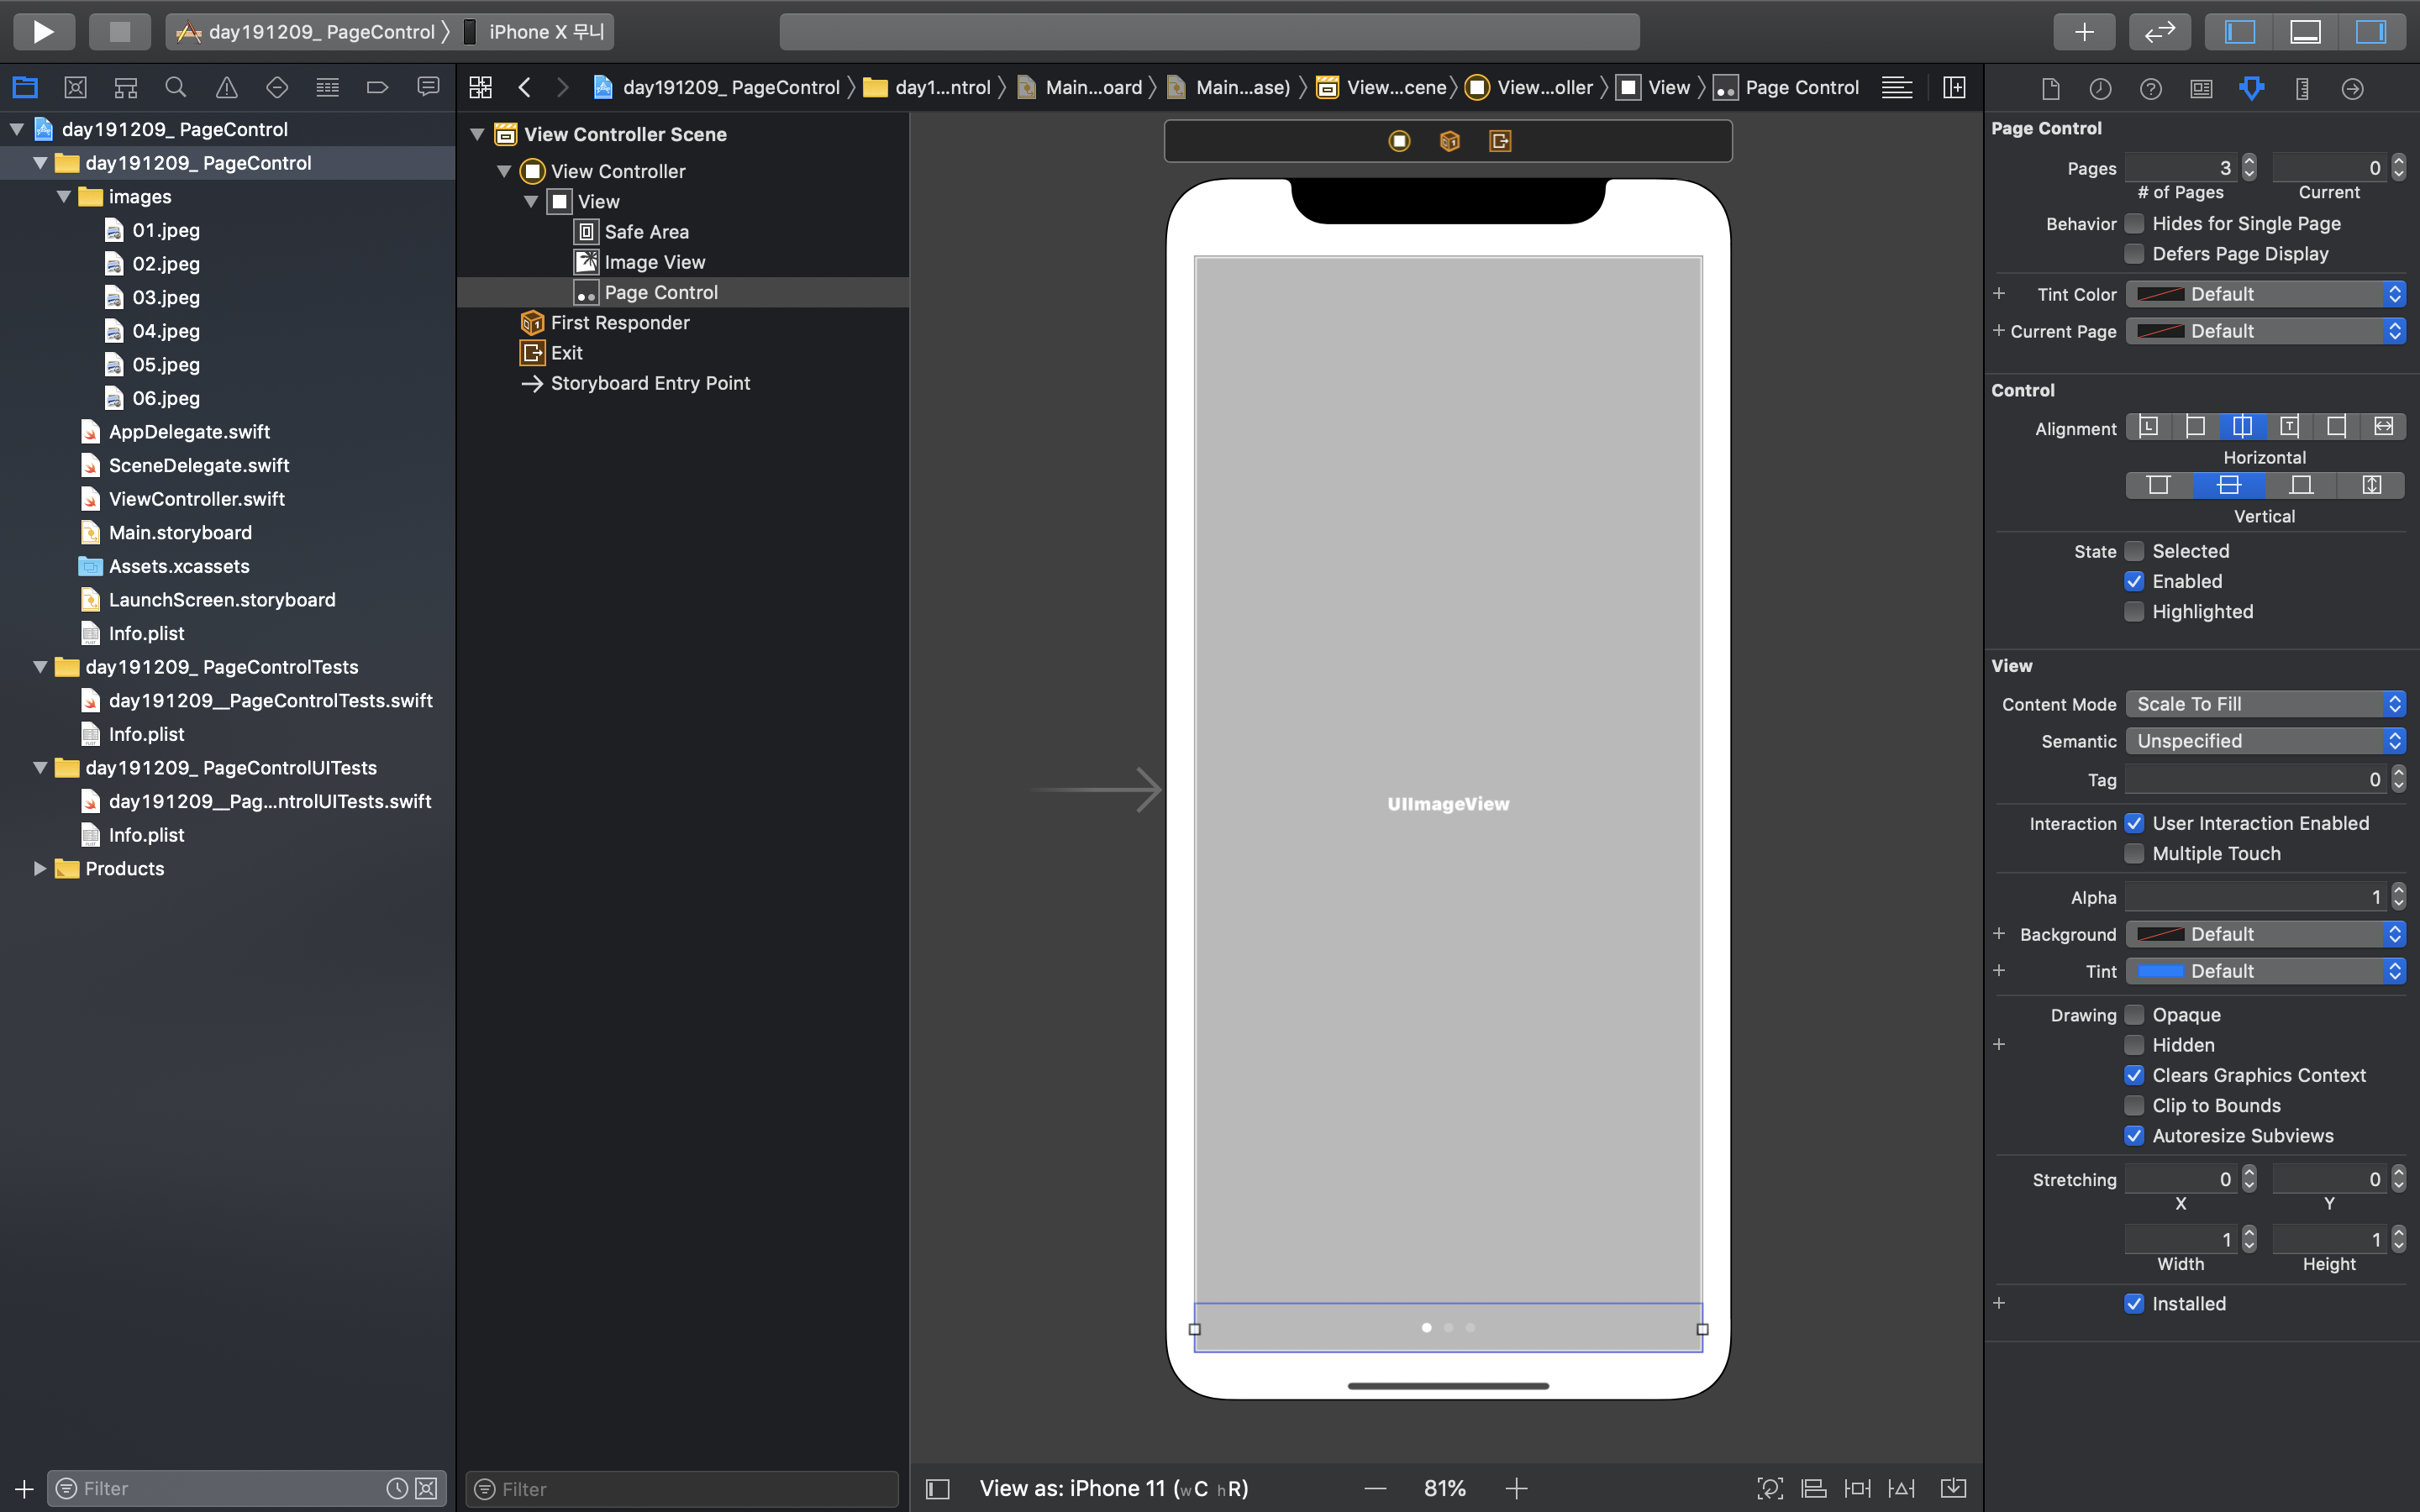Viewport: 2420px width, 1512px height.
Task: Open the Issue navigator warning icon
Action: click(x=227, y=88)
